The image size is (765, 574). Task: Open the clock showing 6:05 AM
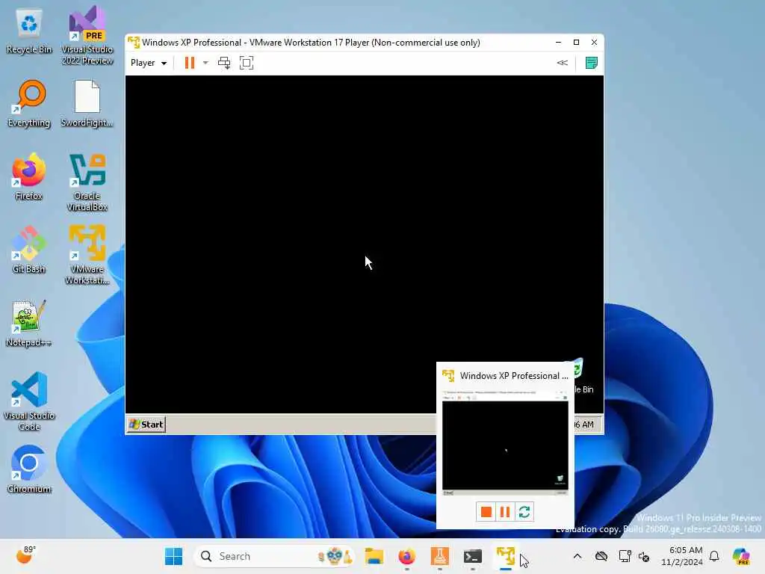pyautogui.click(x=682, y=556)
